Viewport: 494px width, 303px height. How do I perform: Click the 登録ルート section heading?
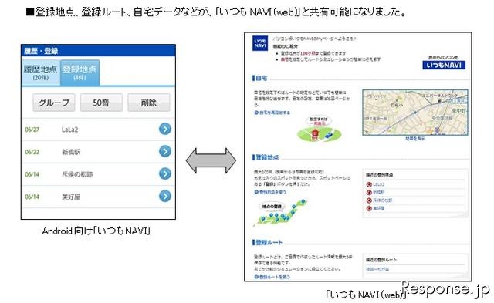(x=269, y=242)
